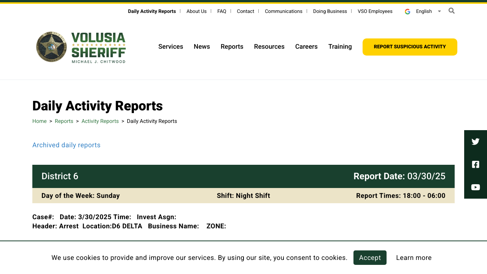Open Learn more about cookies
Viewport: 487px width, 274px height.
(x=414, y=258)
